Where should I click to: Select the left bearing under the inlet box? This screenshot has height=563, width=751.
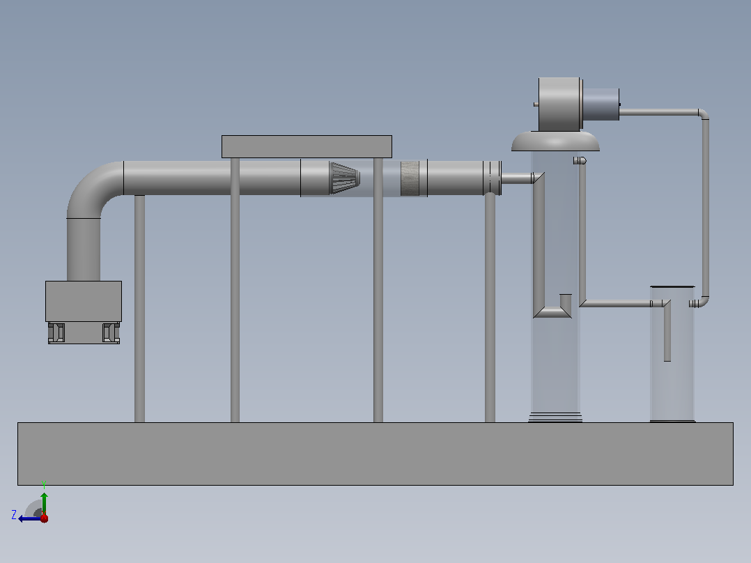pos(56,332)
